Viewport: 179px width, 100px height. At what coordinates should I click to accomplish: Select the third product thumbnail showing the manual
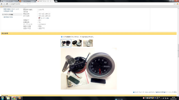[x=88, y=43]
